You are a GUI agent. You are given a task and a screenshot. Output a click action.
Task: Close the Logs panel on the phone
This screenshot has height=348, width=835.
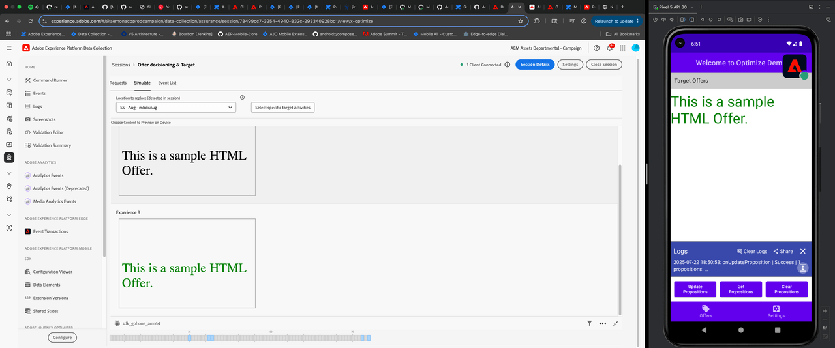803,251
